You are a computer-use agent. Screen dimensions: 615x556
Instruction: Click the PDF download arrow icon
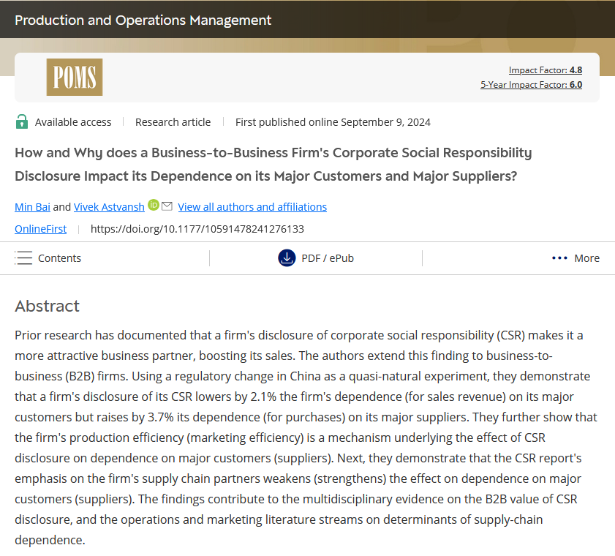pyautogui.click(x=287, y=258)
